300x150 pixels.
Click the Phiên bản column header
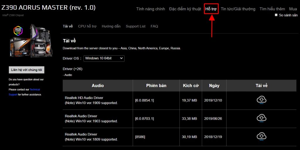click(x=156, y=86)
